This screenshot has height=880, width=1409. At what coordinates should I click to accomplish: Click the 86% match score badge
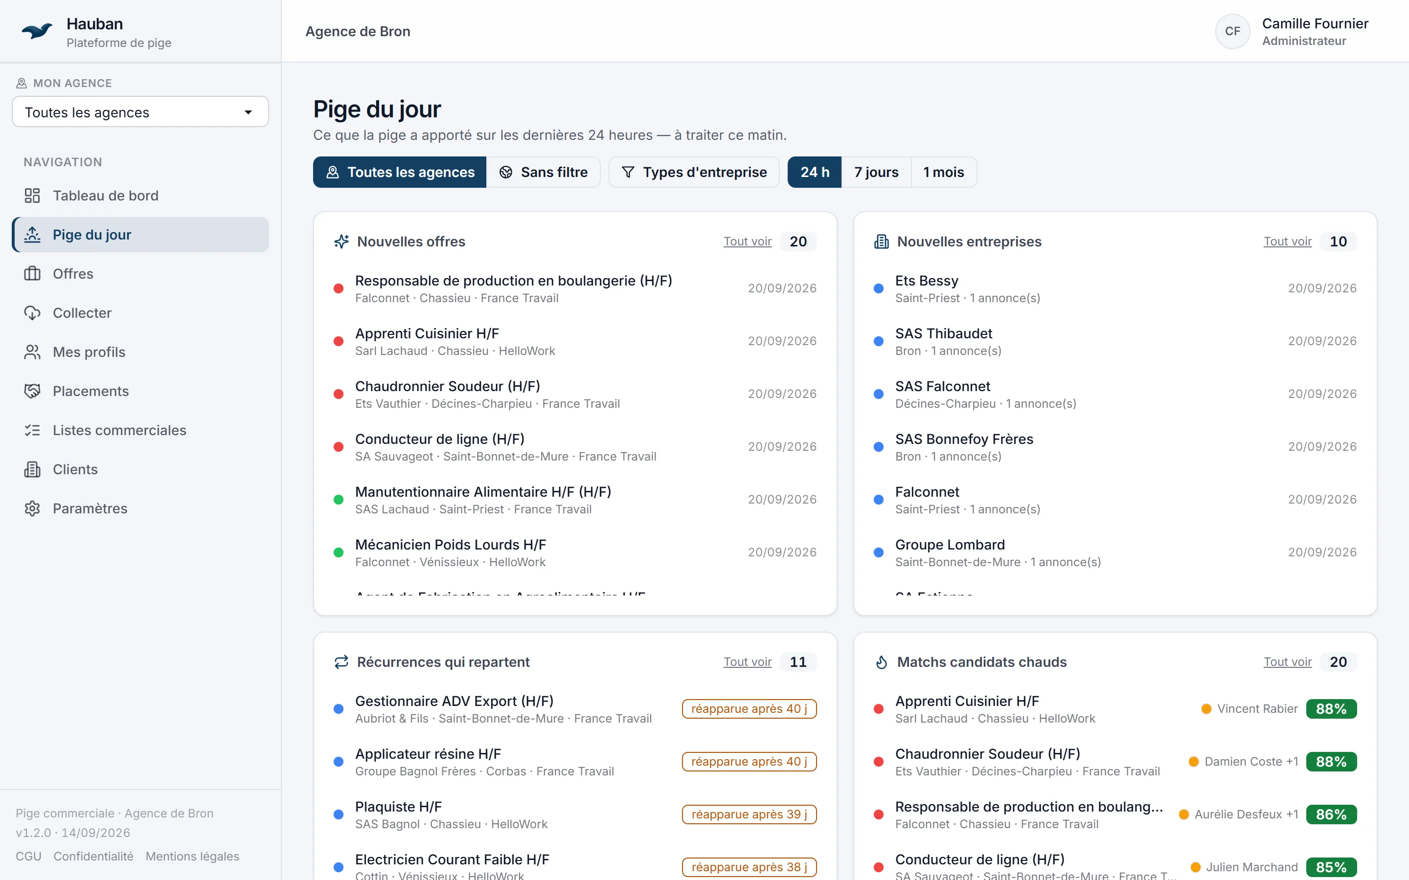(x=1331, y=815)
